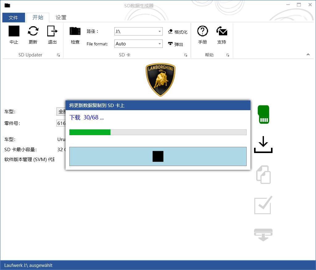Expand SD Updater group dialog launcher
Screen dimensions: 316x270
click(58, 55)
